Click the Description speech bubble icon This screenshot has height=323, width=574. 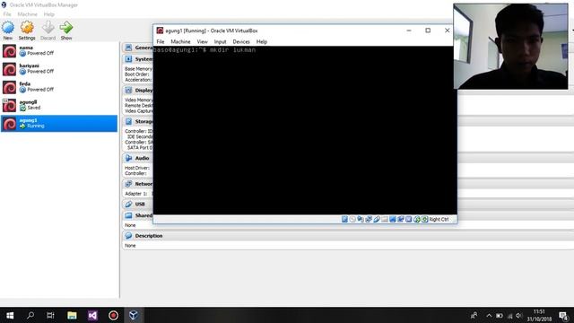point(128,236)
